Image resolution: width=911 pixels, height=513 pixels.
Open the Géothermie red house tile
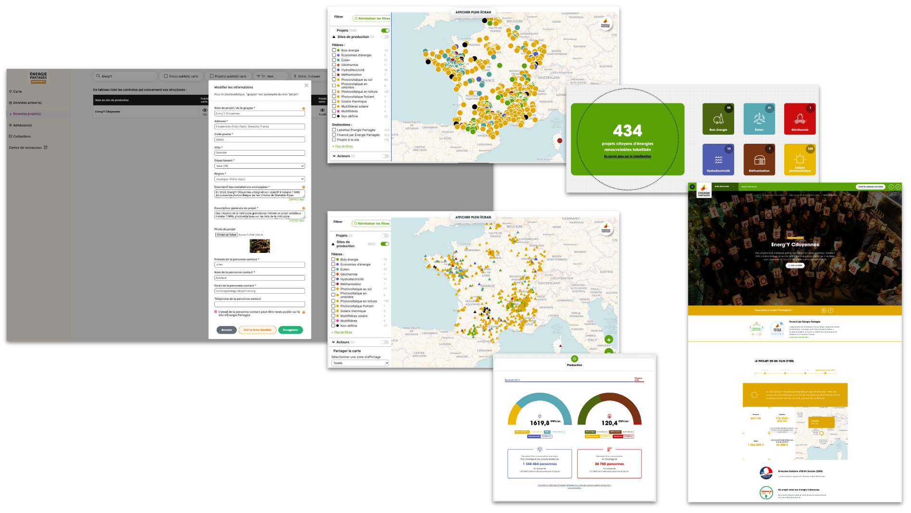pos(800,119)
